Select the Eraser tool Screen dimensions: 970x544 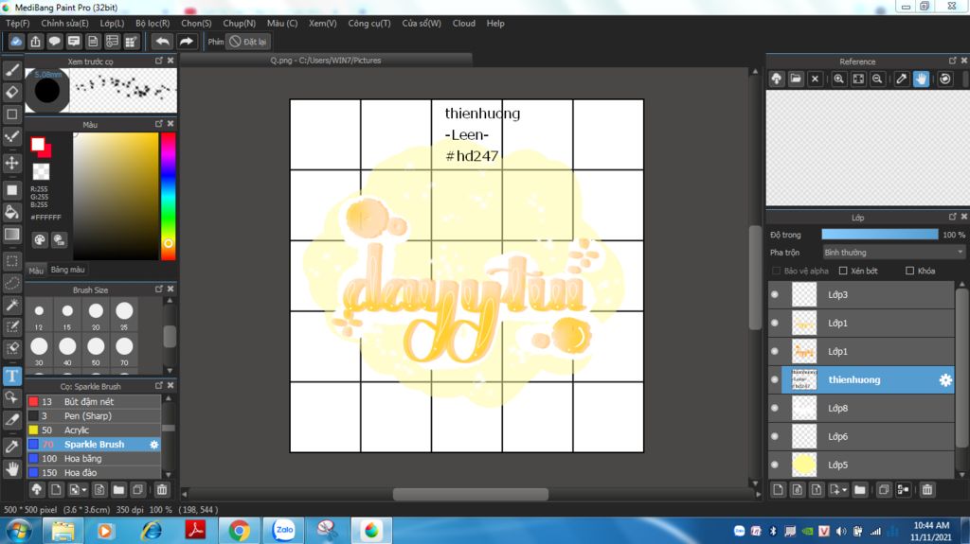[x=11, y=92]
